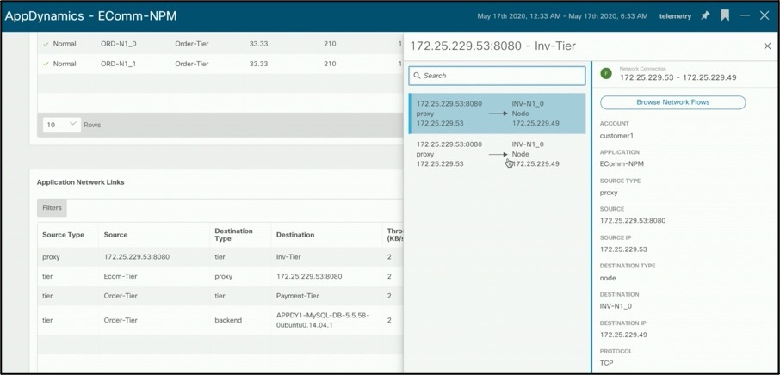Screen dimensions: 780x375
Task: Pin the dashboard with the pin icon
Action: pos(705,15)
